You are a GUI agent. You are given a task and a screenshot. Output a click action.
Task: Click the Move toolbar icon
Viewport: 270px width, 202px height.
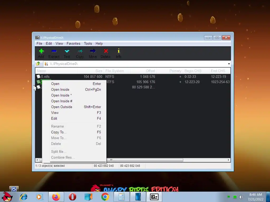coord(93,53)
